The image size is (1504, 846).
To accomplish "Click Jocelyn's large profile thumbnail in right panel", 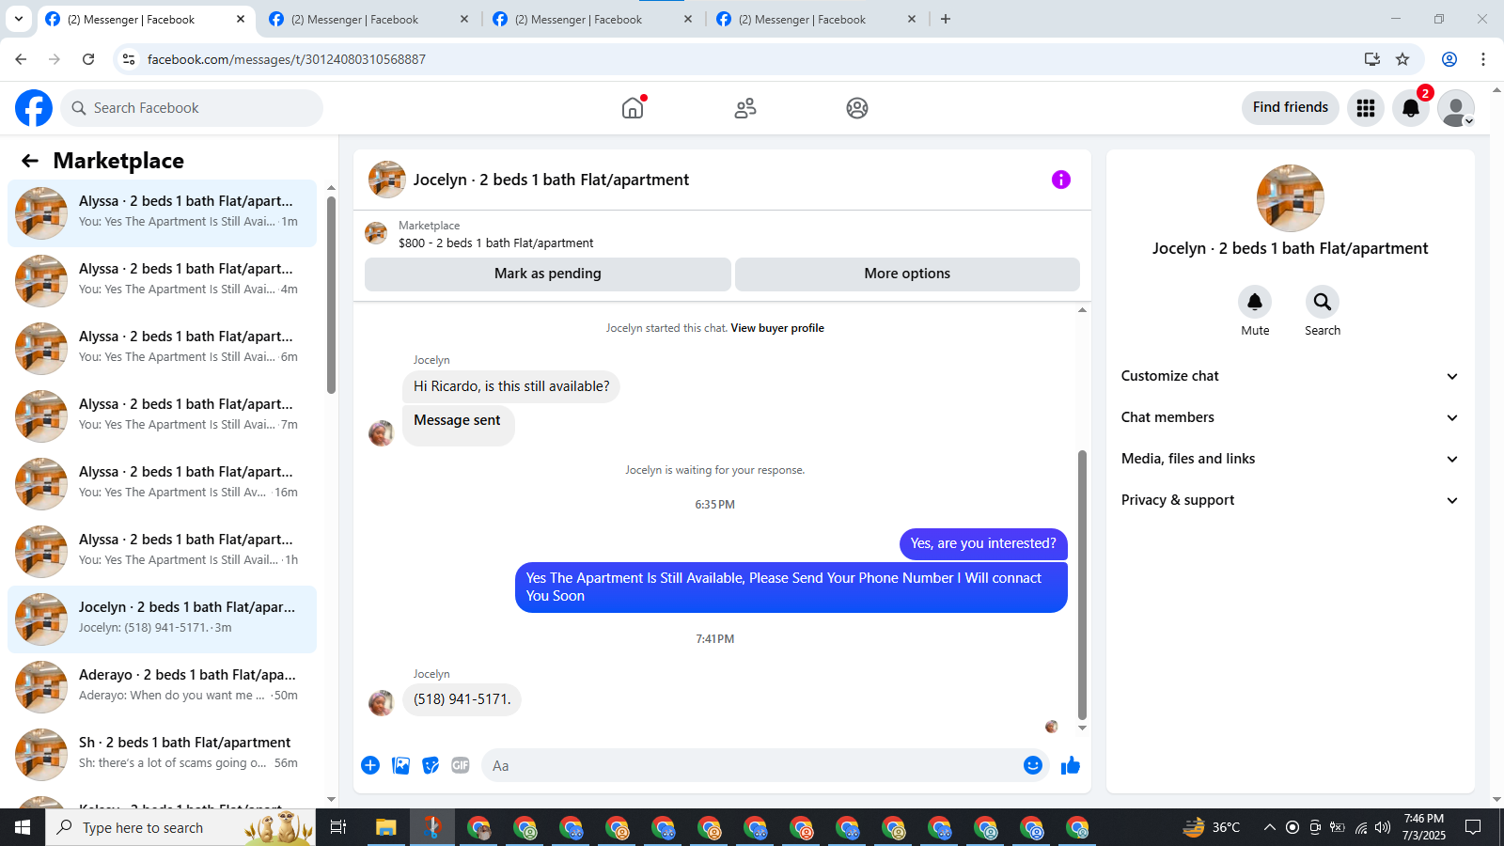I will pyautogui.click(x=1290, y=198).
